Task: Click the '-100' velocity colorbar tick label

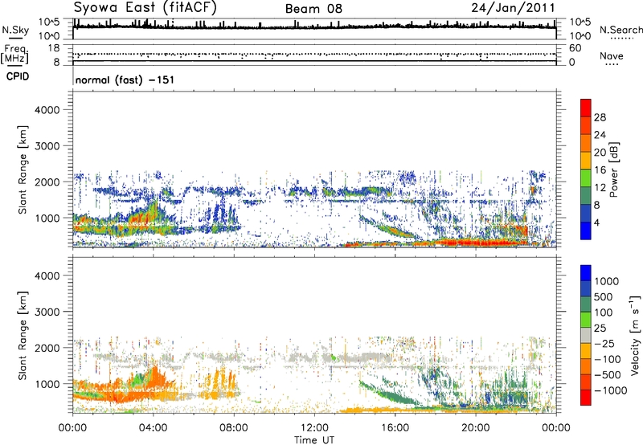Action: (608, 359)
